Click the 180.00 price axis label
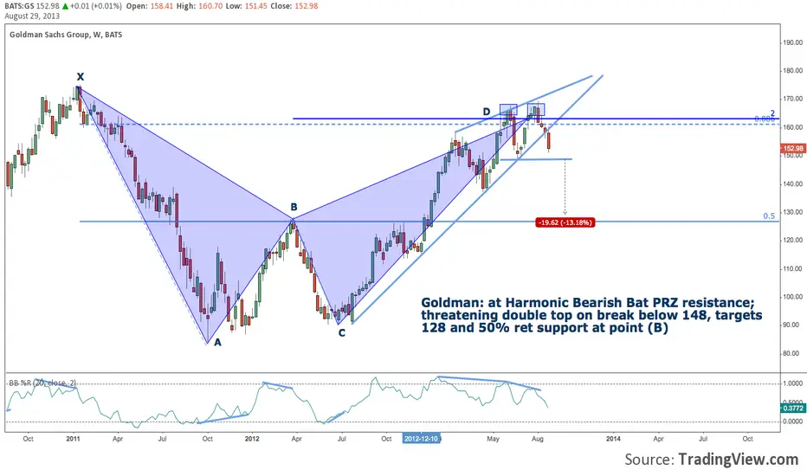 point(792,70)
